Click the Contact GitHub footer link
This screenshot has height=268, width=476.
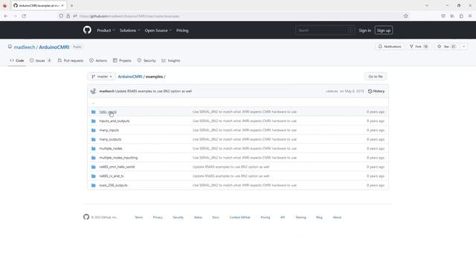[x=239, y=217]
